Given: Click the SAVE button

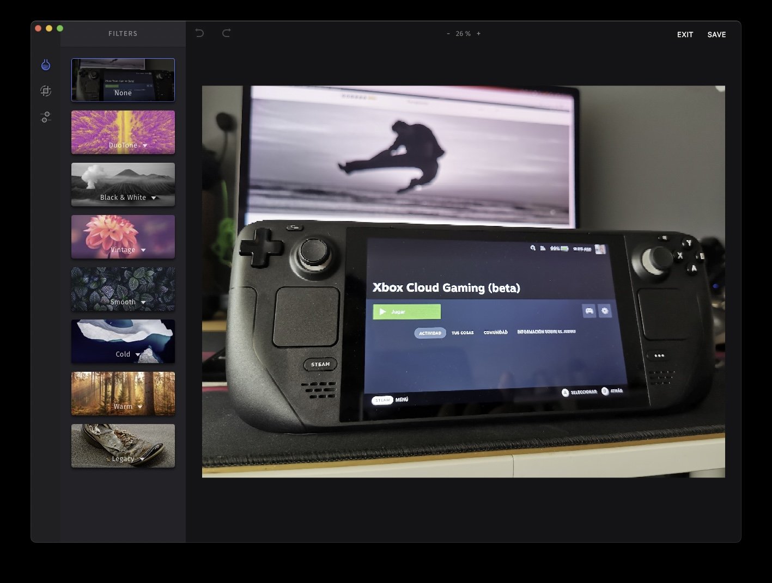Looking at the screenshot, I should tap(716, 34).
